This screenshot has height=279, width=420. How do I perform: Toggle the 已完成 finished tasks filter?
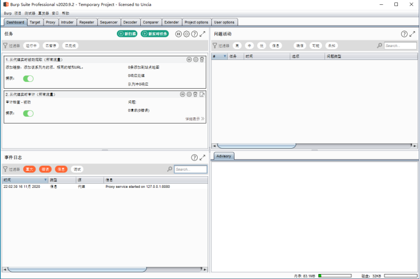[x=71, y=45]
